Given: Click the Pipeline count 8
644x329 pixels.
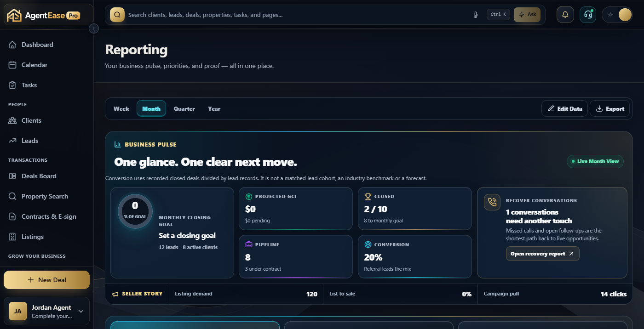Looking at the screenshot, I should (x=248, y=257).
